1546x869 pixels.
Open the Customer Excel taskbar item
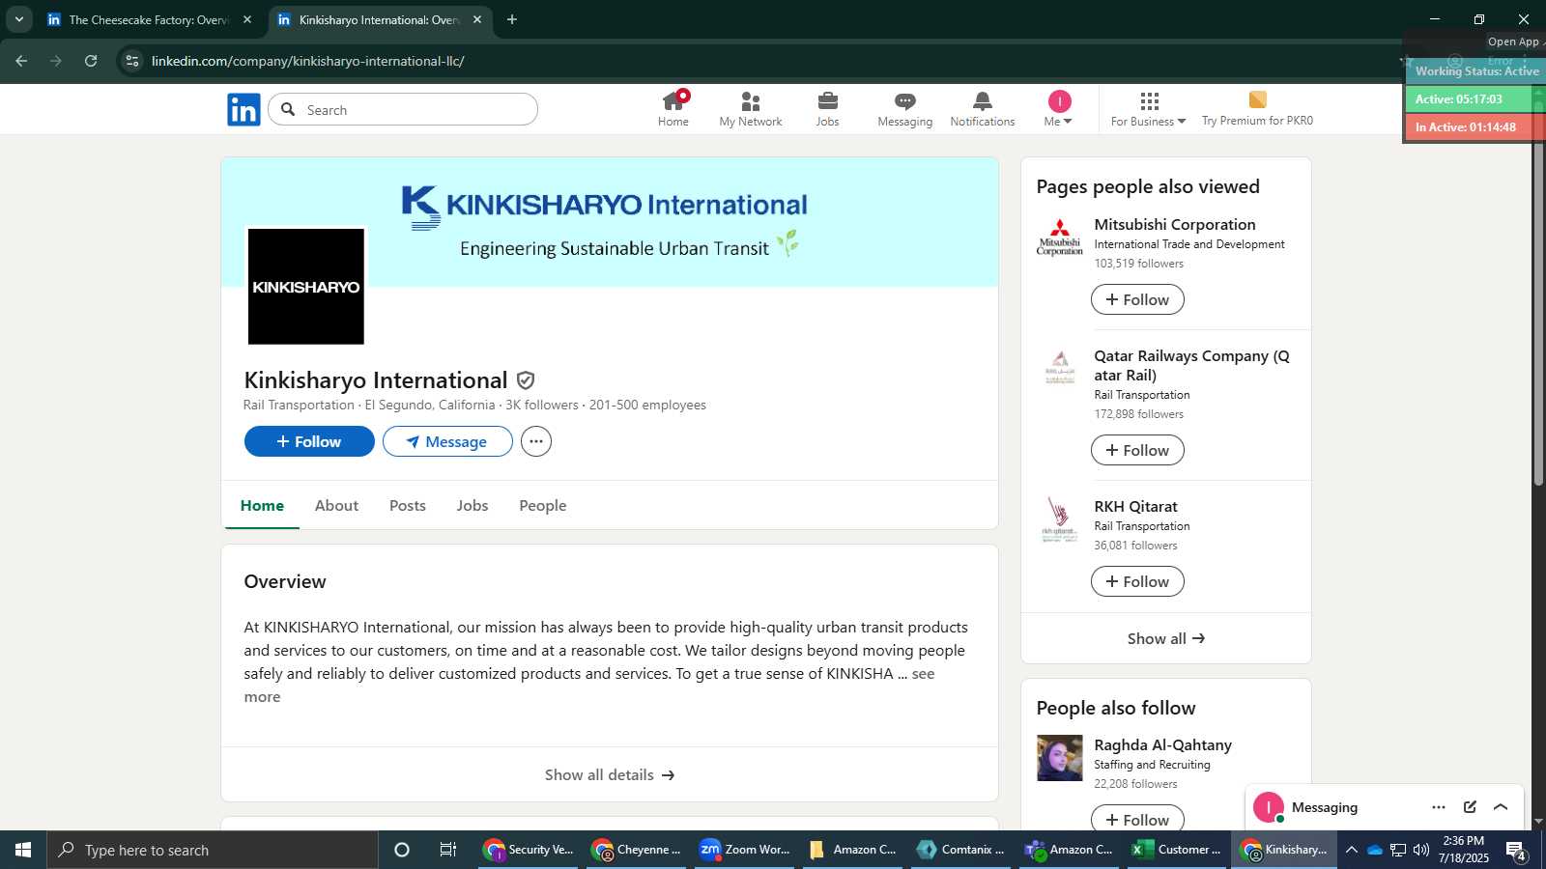point(1179,850)
